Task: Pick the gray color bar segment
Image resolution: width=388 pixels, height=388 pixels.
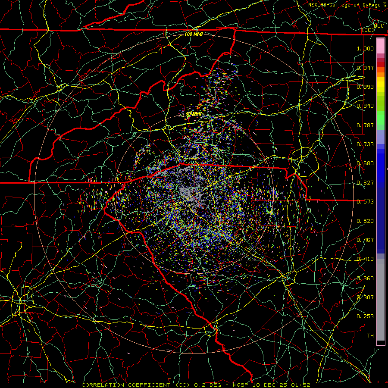Action: click(381, 300)
